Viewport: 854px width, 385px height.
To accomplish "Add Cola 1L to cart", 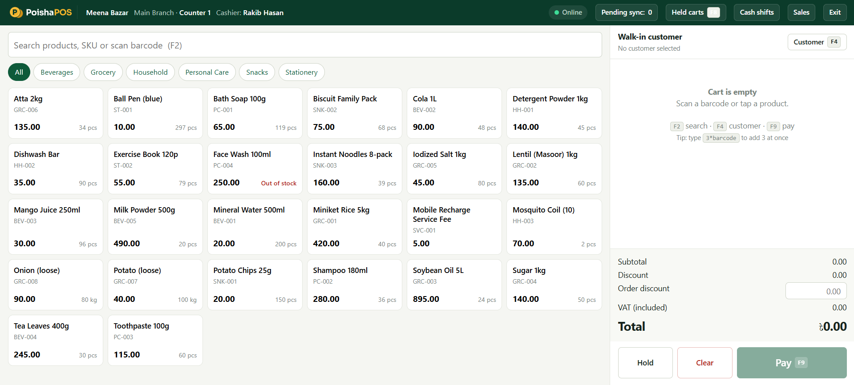I will [x=454, y=113].
